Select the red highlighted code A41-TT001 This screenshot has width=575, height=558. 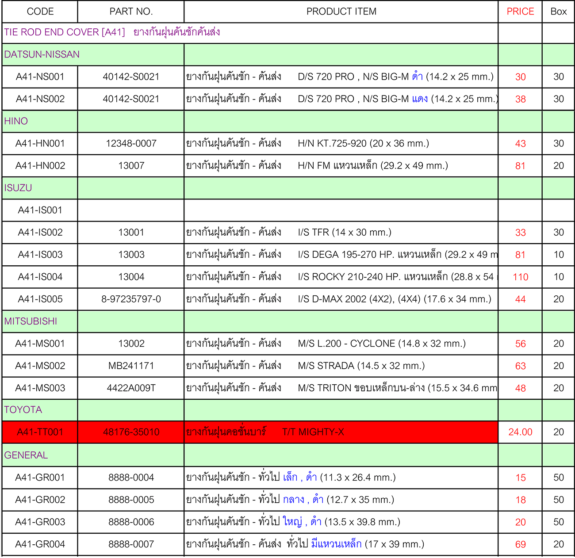tap(40, 432)
